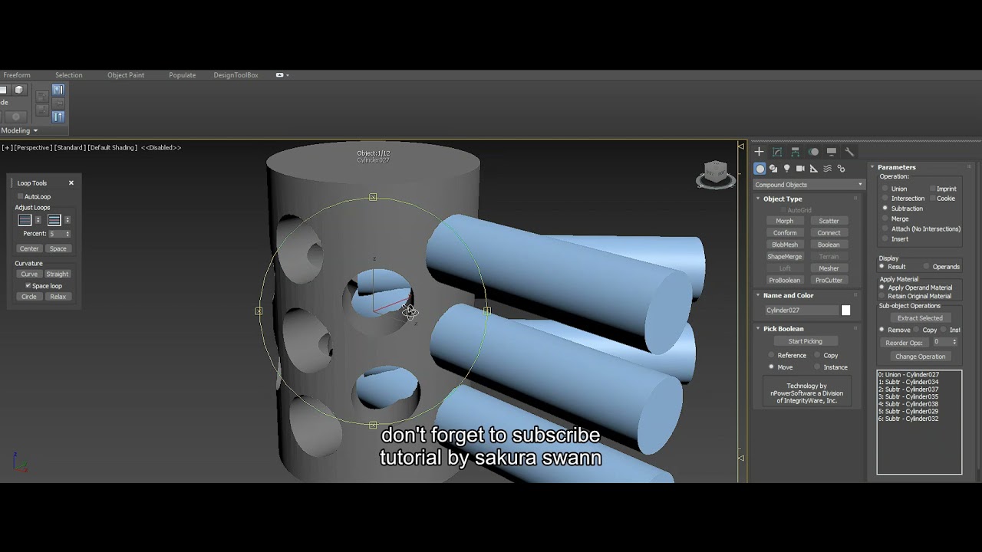
Task: Collapse the Object Type rollout
Action: (x=758, y=199)
